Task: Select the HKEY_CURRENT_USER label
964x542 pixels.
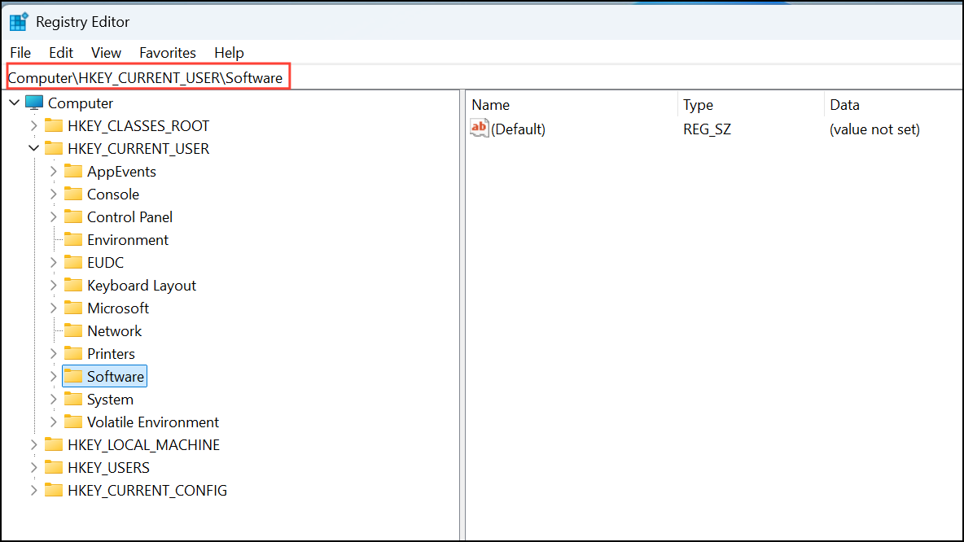Action: tap(138, 149)
